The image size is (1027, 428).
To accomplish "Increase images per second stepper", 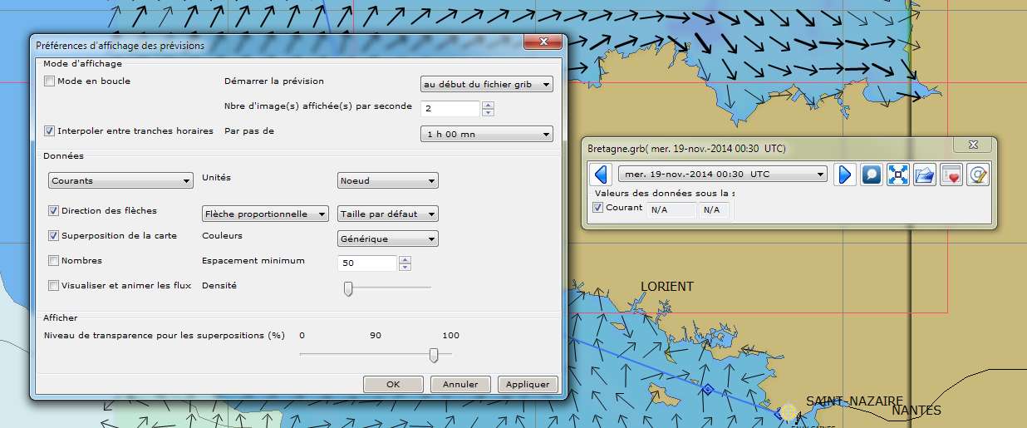I will coord(488,105).
